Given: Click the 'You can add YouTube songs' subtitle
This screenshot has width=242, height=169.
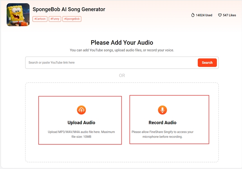Looking at the screenshot, I should coord(122,50).
